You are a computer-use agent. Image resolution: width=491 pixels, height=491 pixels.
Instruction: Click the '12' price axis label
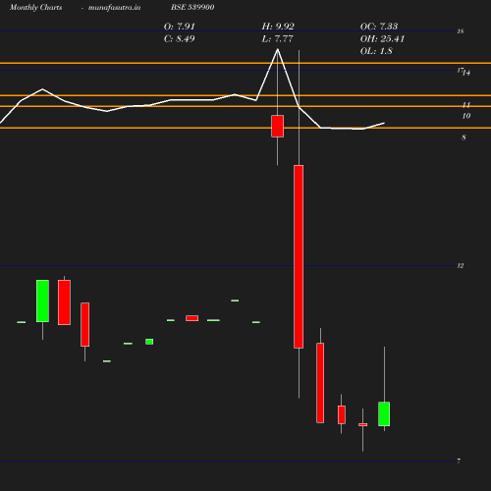461,266
